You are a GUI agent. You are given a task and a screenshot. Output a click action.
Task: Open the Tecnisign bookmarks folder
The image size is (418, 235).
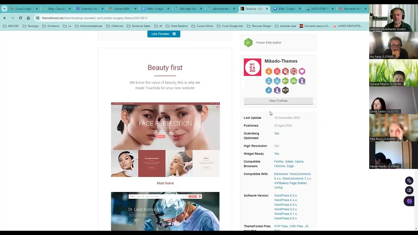click(x=30, y=26)
